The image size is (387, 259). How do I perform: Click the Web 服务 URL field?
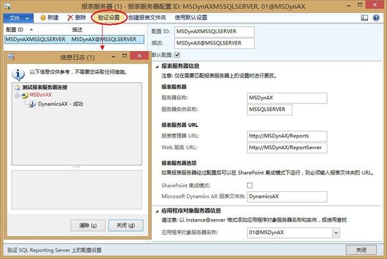pos(287,148)
